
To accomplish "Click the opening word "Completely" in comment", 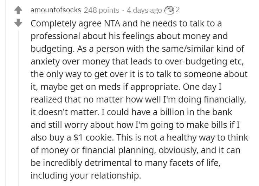I will tap(53, 24).
